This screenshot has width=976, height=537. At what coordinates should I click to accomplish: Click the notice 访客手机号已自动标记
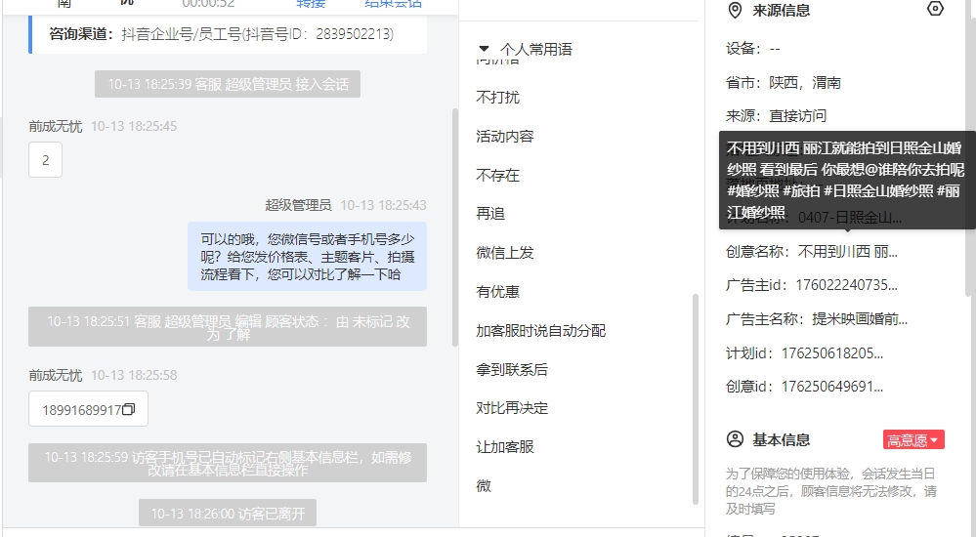[228, 463]
